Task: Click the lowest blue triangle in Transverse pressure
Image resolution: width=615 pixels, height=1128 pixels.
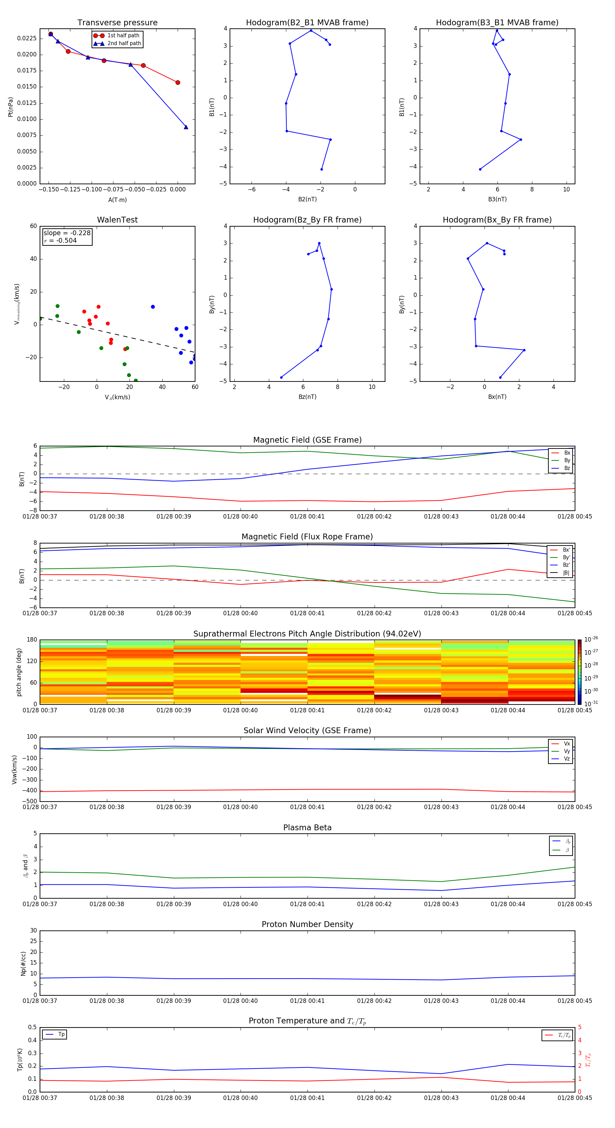Action: coord(186,127)
